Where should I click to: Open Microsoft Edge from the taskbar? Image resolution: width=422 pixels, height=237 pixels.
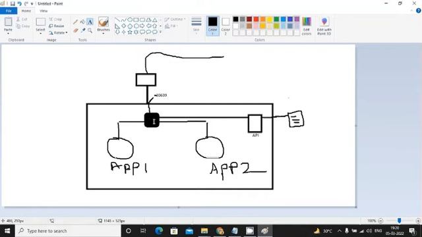pyautogui.click(x=159, y=231)
